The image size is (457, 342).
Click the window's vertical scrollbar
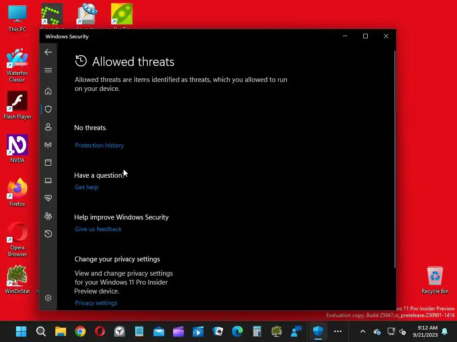tap(395, 159)
